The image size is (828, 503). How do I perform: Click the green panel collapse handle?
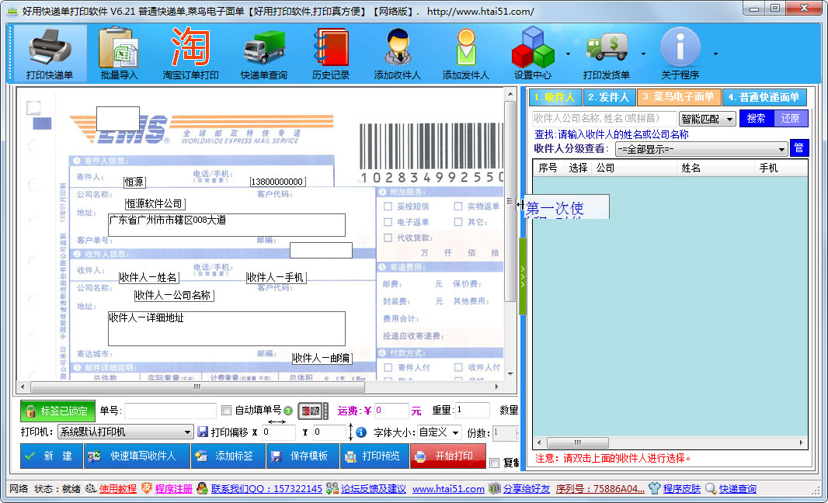(x=523, y=276)
